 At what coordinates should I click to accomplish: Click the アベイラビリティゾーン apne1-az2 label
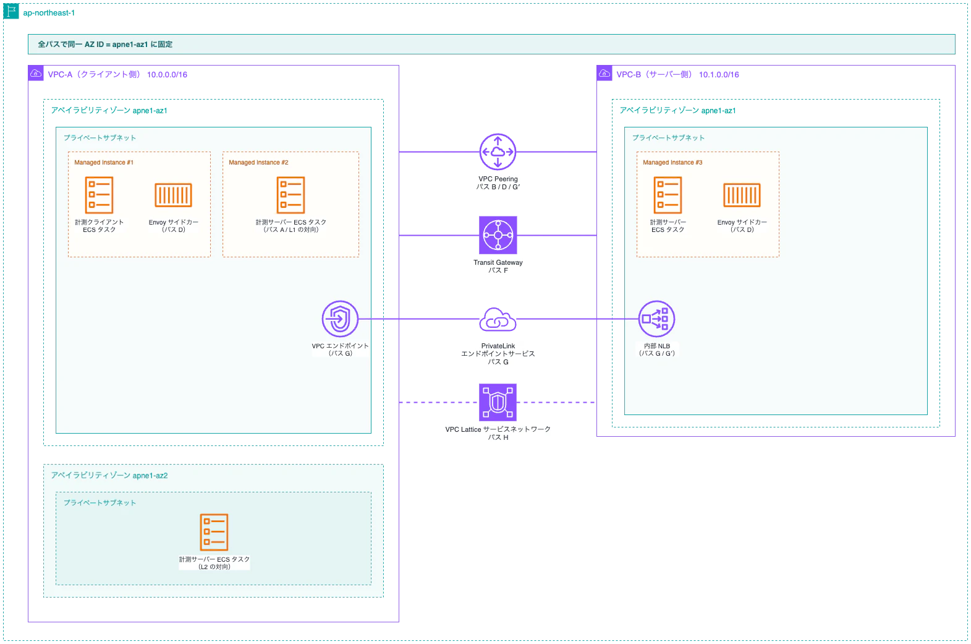109,475
